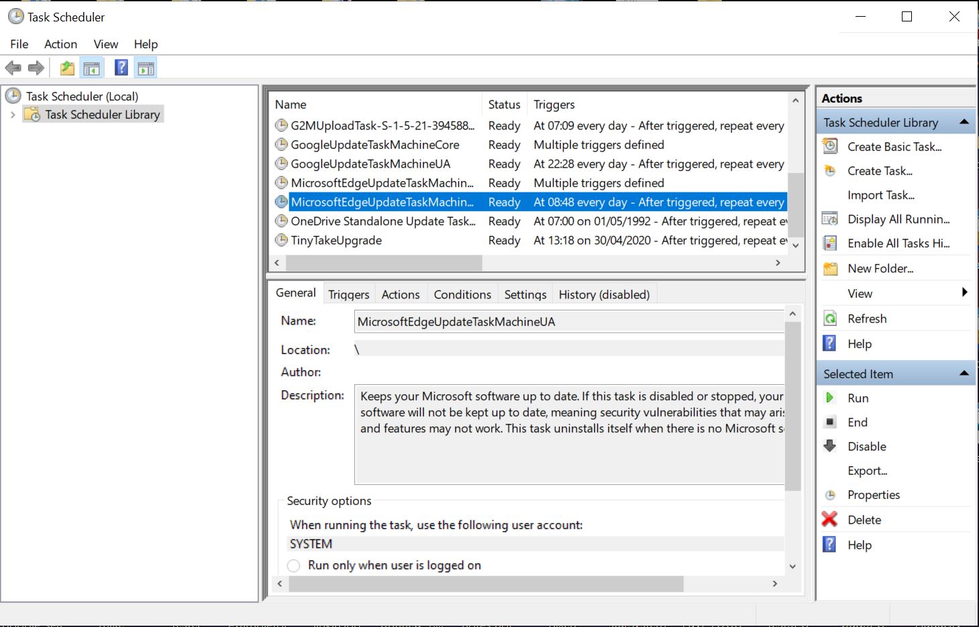979x627 pixels.
Task: Click the Properties clock icon
Action: 830,495
